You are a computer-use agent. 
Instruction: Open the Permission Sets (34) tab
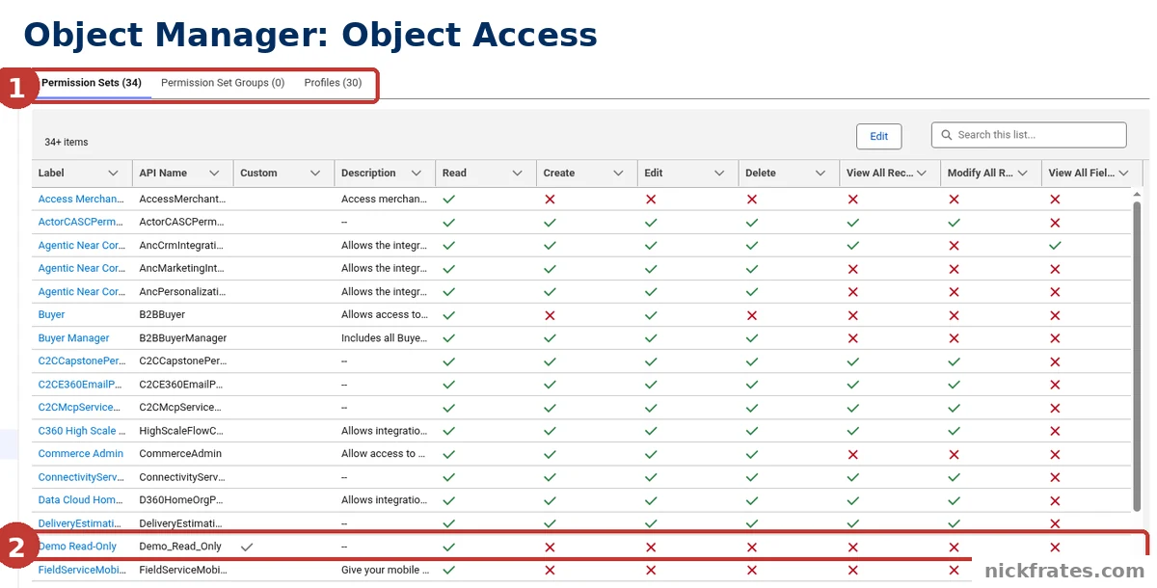click(92, 83)
